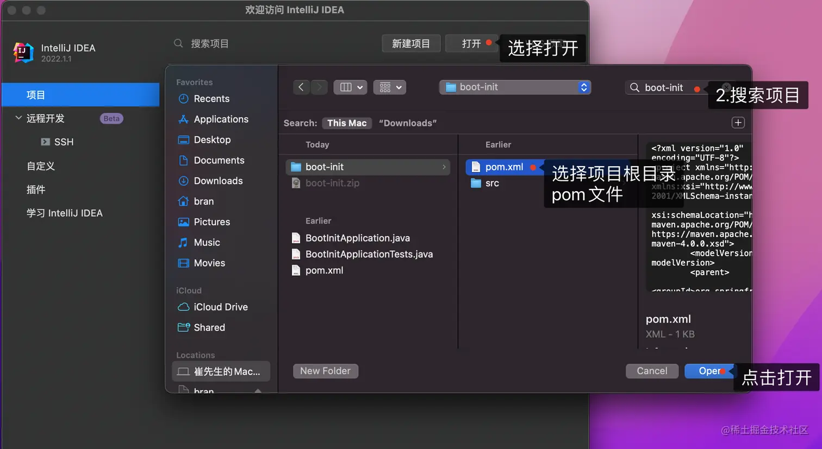Cancel the file open dialog
Screen dimensions: 822x449
point(652,371)
